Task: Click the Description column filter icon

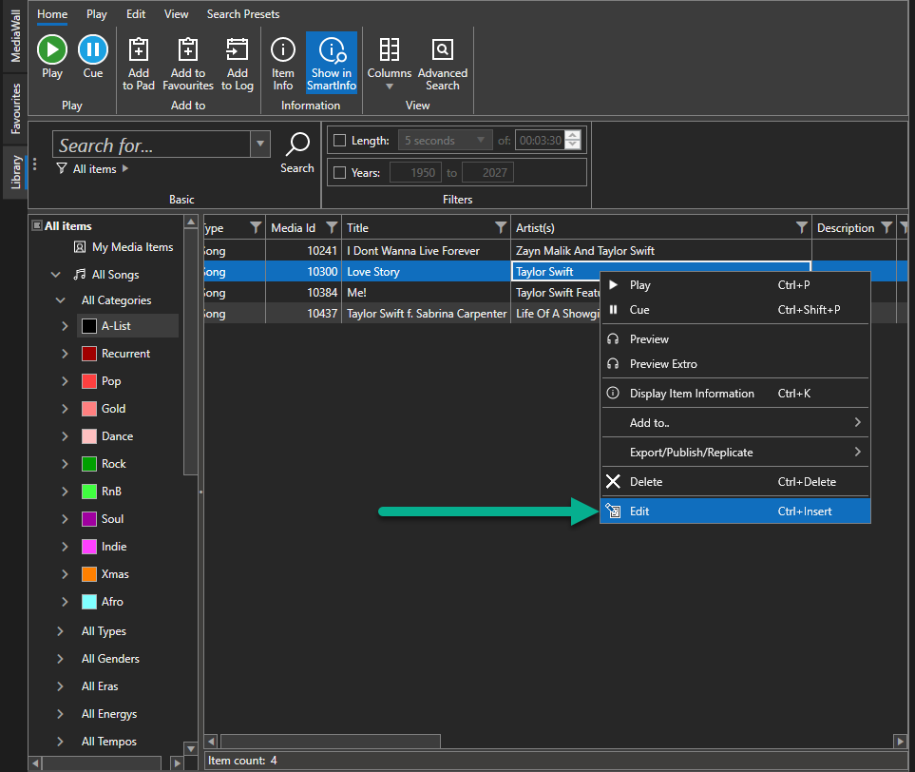Action: click(886, 228)
